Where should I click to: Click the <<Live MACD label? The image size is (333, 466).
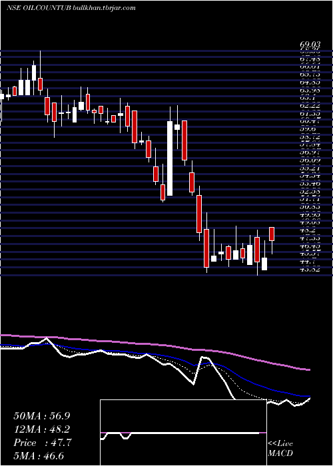point(280,449)
